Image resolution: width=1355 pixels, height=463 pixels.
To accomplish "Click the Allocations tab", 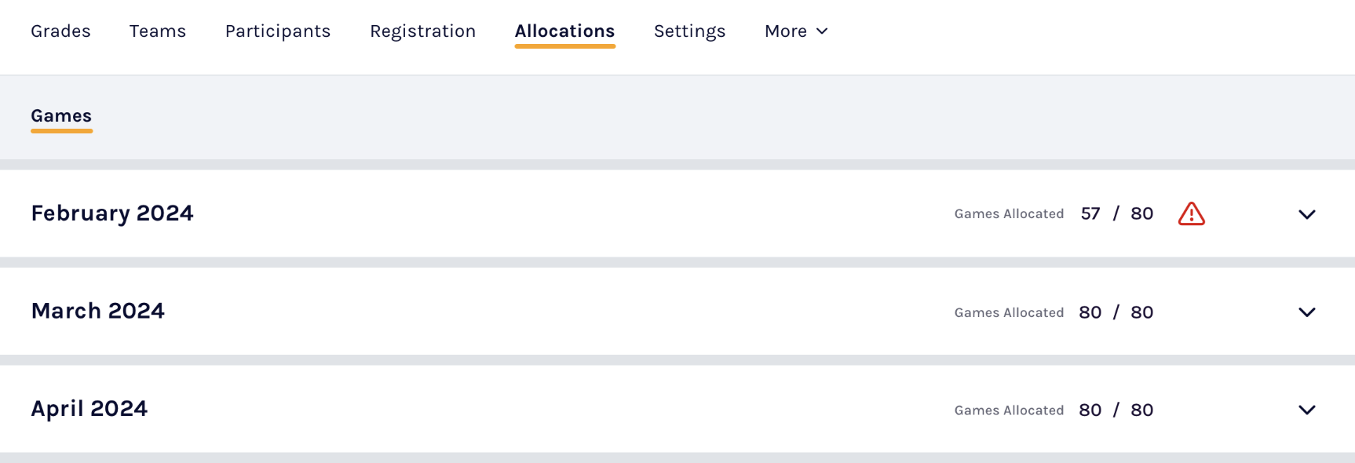I will (564, 31).
